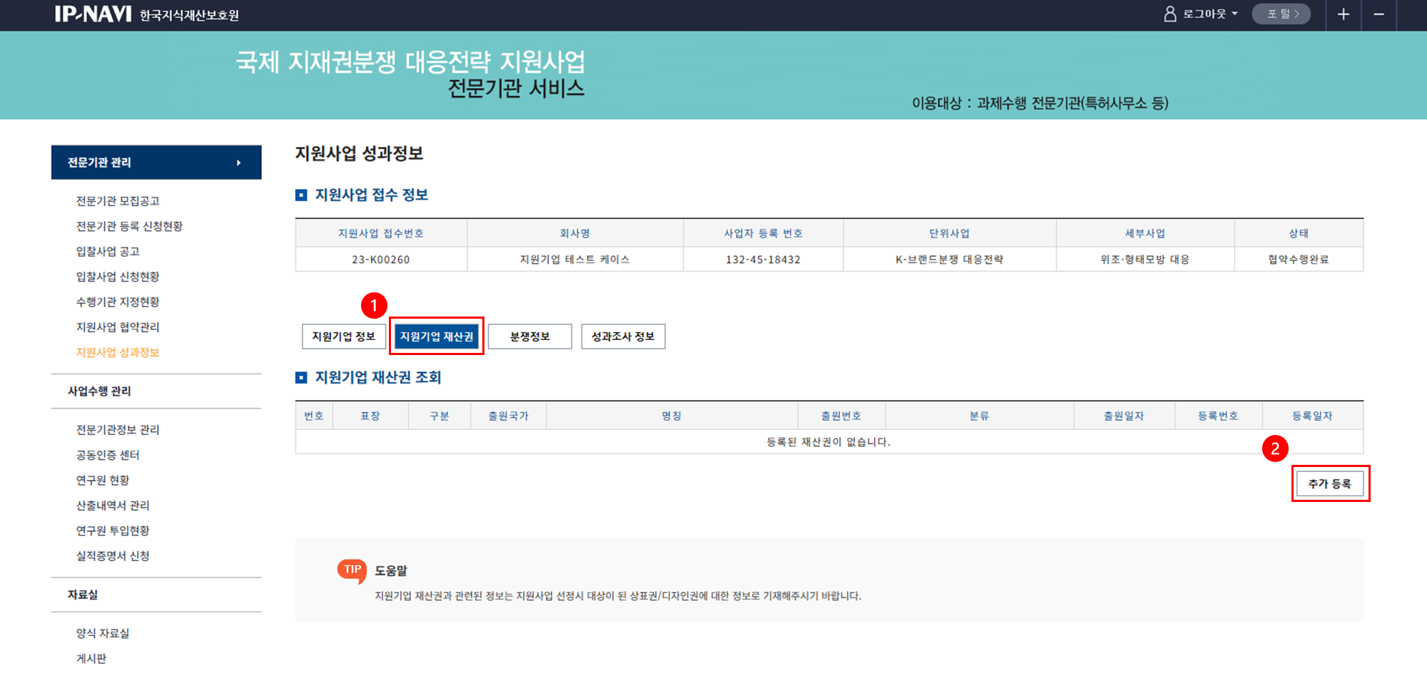
Task: Open the 로그아웃 dropdown menu
Action: [x=1210, y=14]
